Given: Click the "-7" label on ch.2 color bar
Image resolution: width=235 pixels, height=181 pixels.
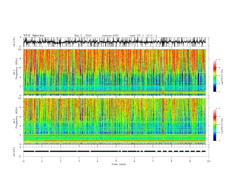Looking at the screenshot, I should point(219,141).
